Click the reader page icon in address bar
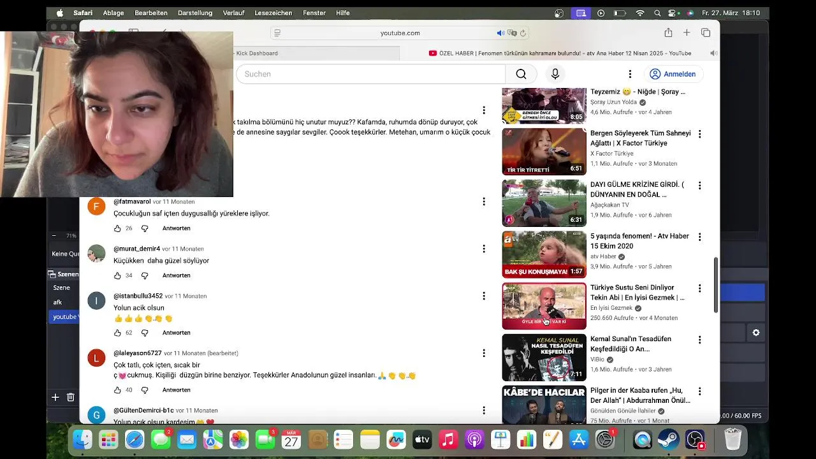 coord(277,33)
